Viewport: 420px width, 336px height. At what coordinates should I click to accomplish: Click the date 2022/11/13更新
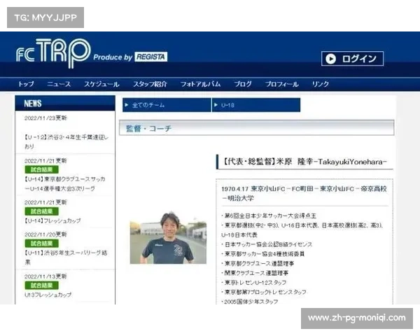click(x=45, y=276)
